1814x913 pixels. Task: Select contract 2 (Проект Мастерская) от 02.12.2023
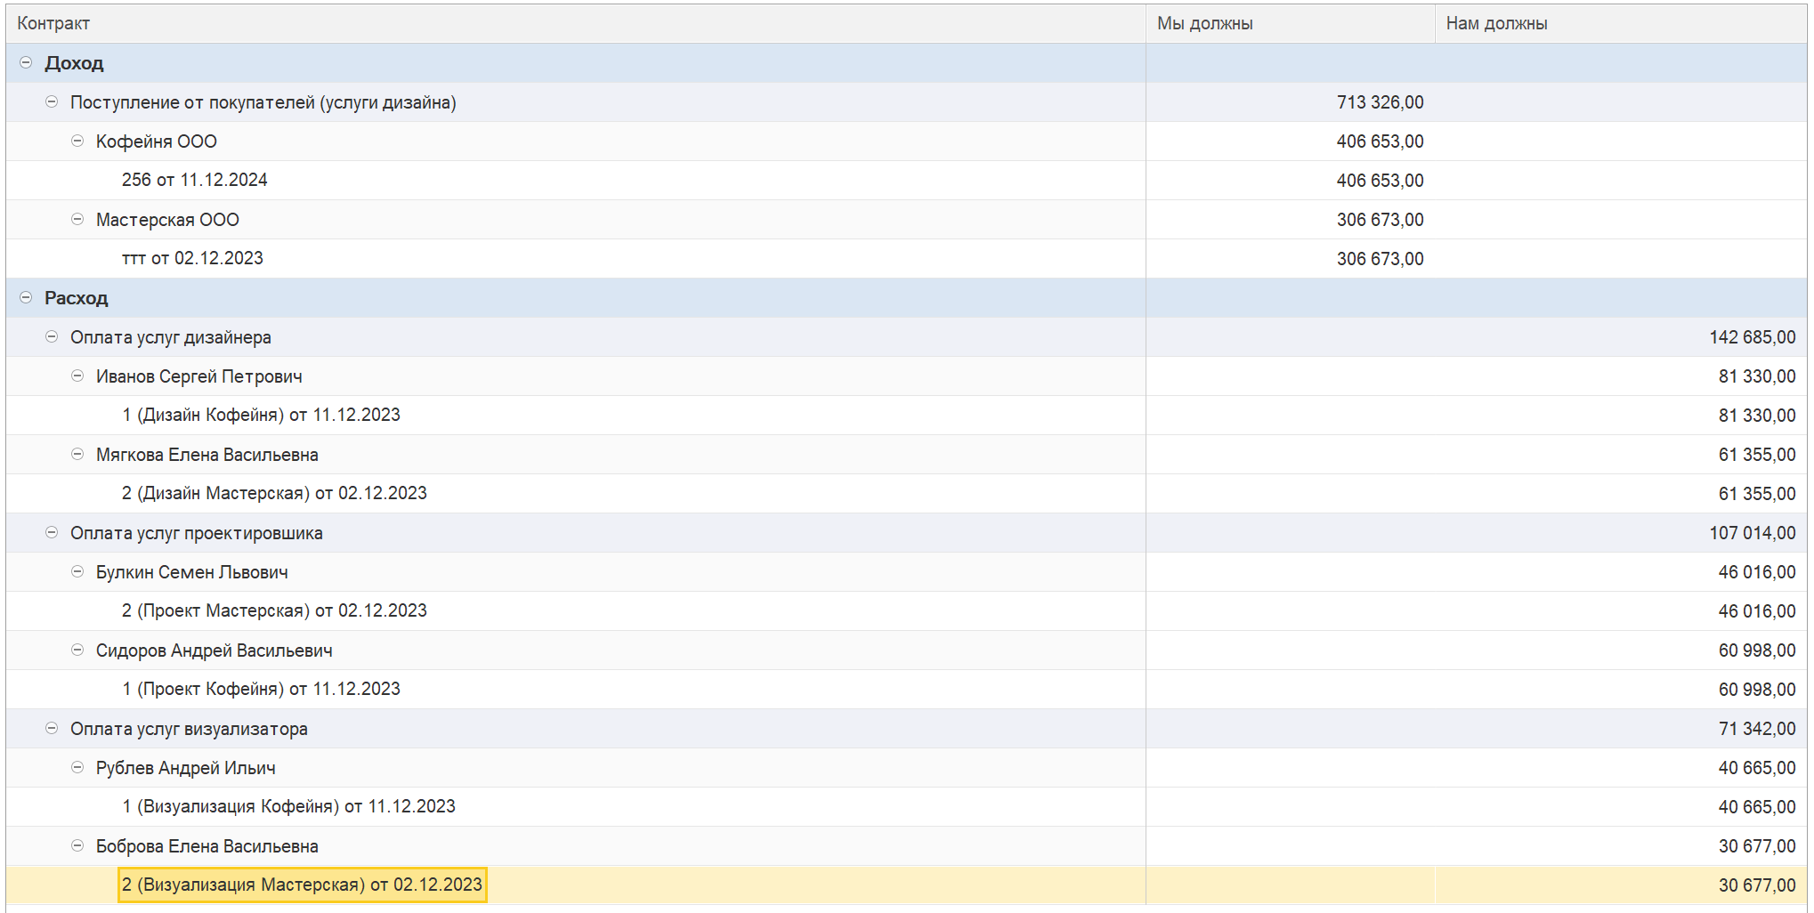point(274,610)
